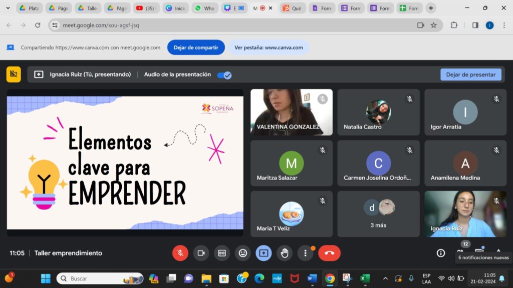This screenshot has width=513, height=288.
Task: Turn on the camera in Meet controls
Action: click(201, 253)
